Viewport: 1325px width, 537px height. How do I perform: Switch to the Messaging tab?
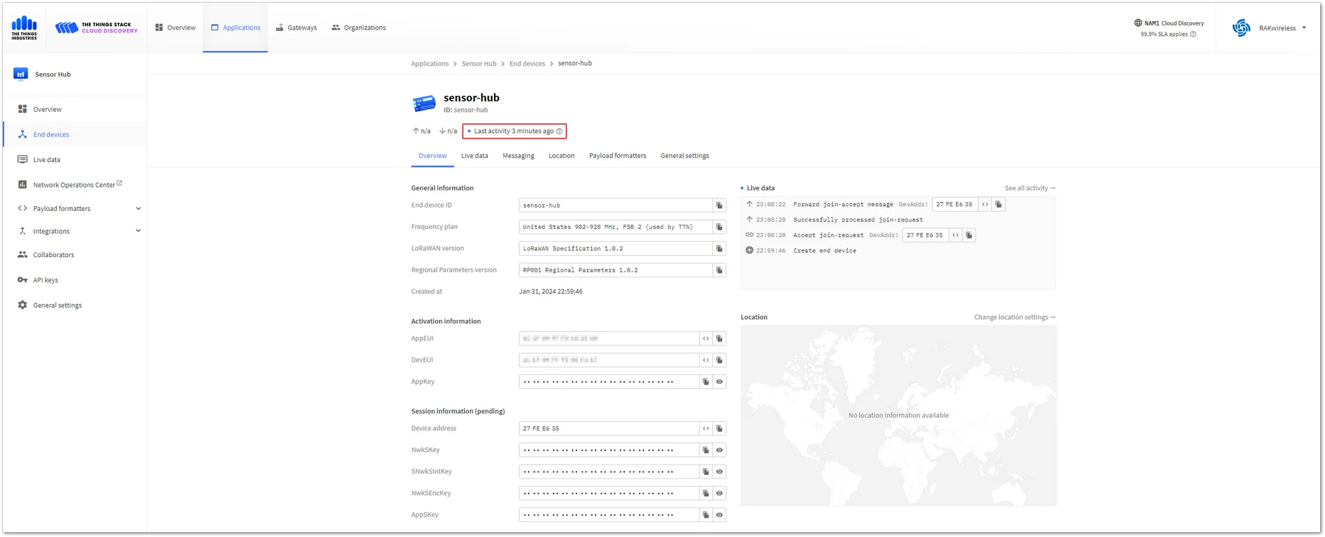point(518,156)
